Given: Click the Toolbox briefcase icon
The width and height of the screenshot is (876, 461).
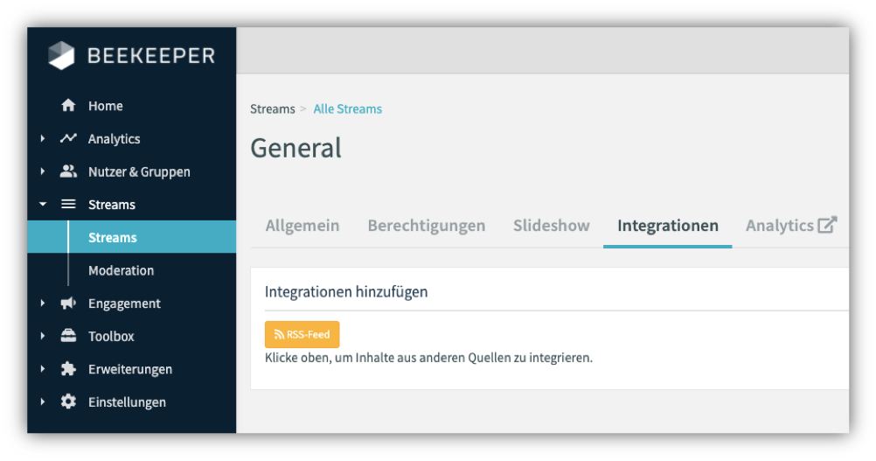Looking at the screenshot, I should click(68, 336).
